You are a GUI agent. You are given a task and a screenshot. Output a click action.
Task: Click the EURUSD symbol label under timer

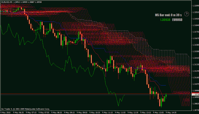(177, 20)
